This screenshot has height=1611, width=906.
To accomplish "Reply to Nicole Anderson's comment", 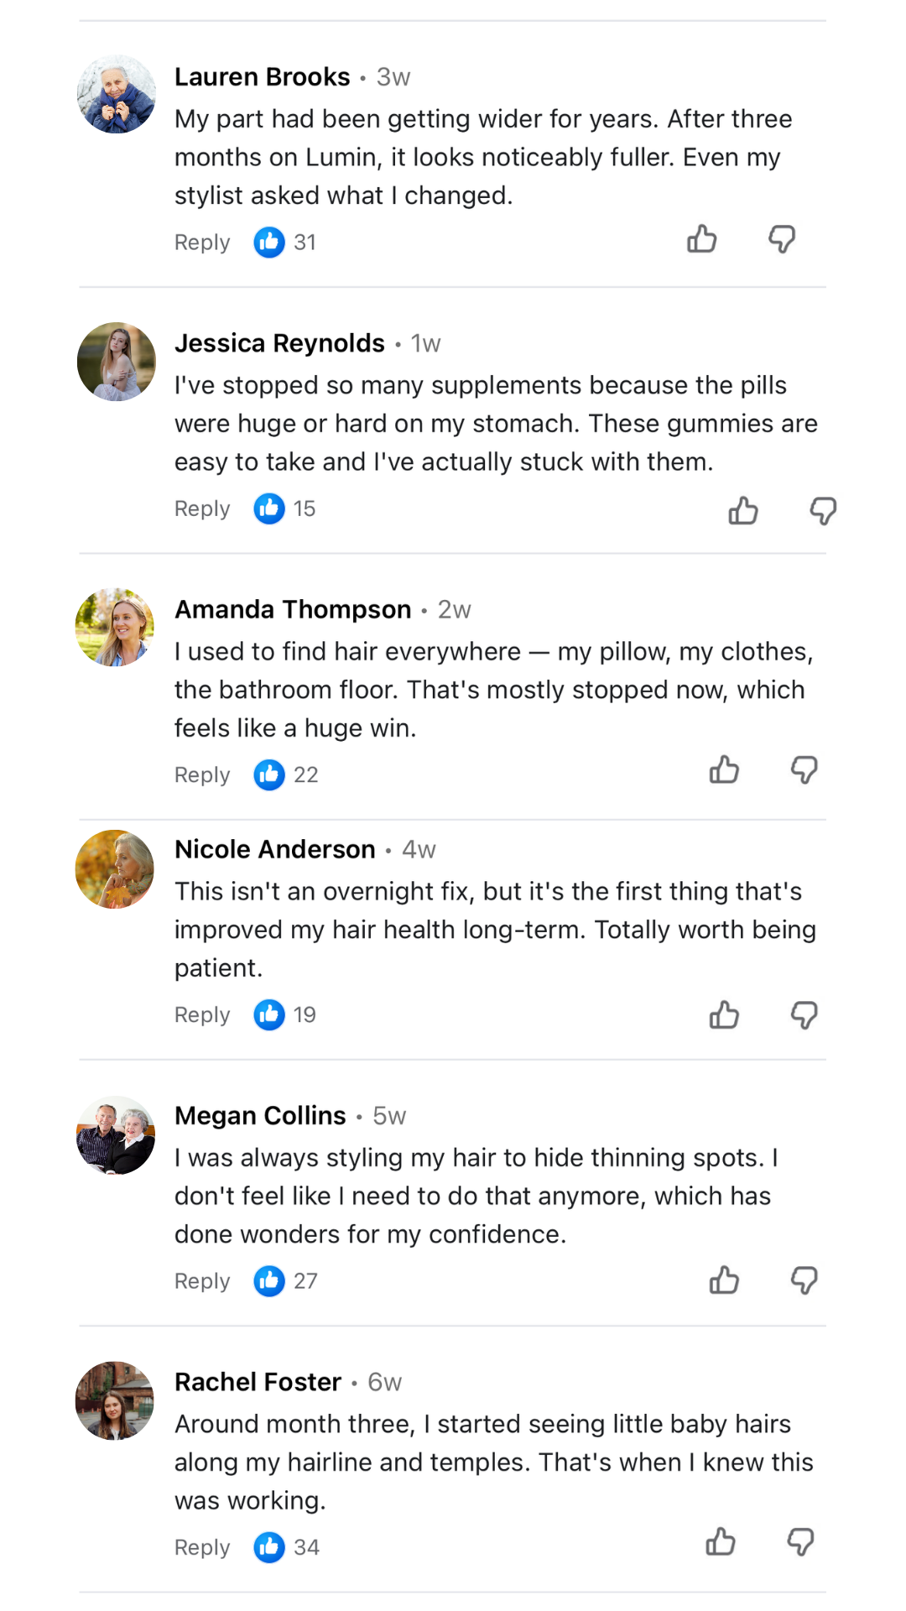I will pos(202,1015).
